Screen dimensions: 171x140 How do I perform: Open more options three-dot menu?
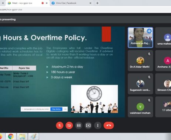coord(98,125)
